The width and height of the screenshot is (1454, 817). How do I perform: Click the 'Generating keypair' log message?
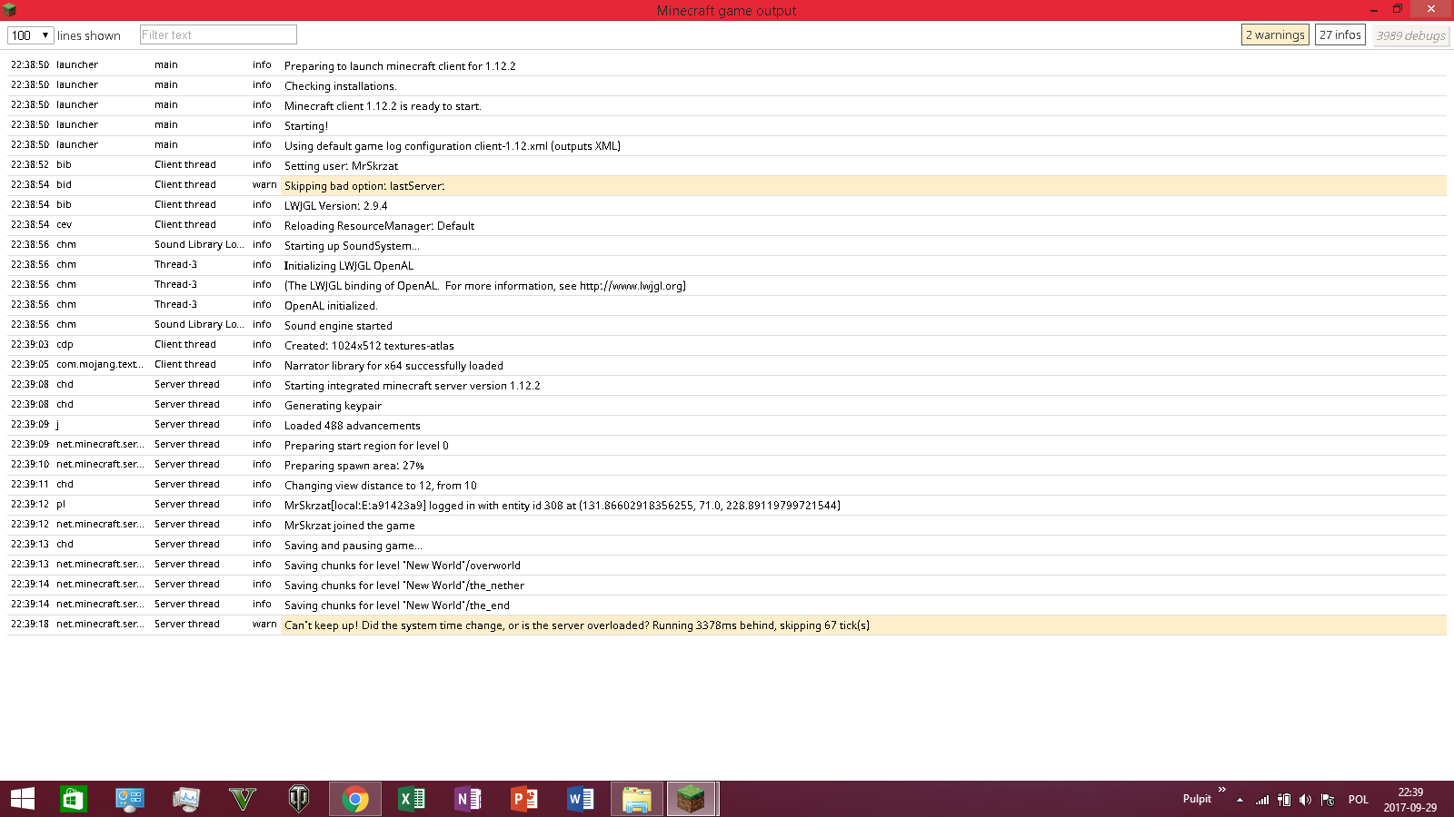[x=334, y=406]
